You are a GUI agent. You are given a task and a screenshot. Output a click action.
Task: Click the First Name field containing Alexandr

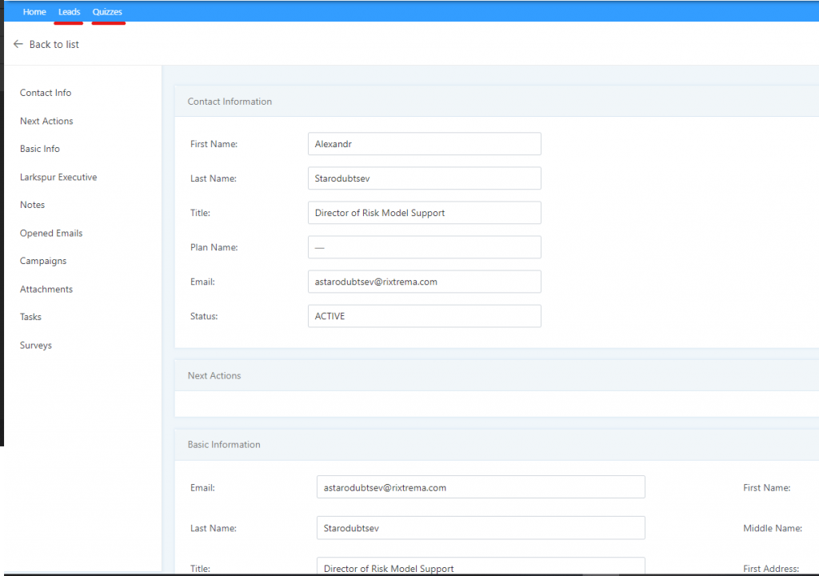pyautogui.click(x=424, y=144)
